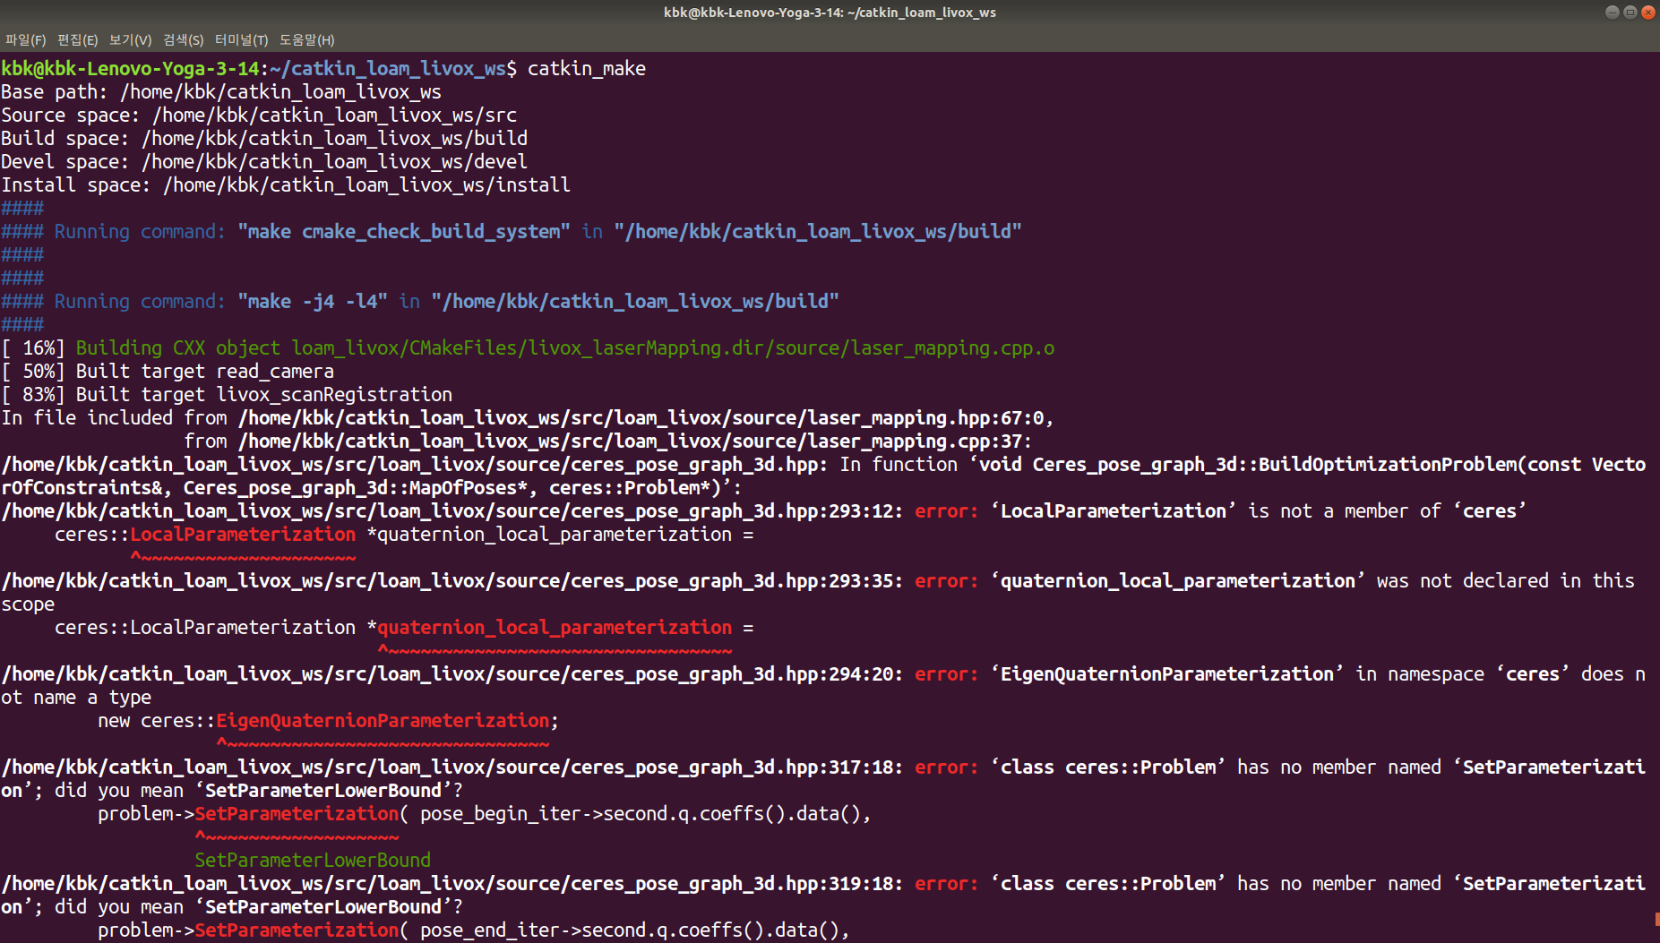Minimize the terminal window

click(1612, 13)
